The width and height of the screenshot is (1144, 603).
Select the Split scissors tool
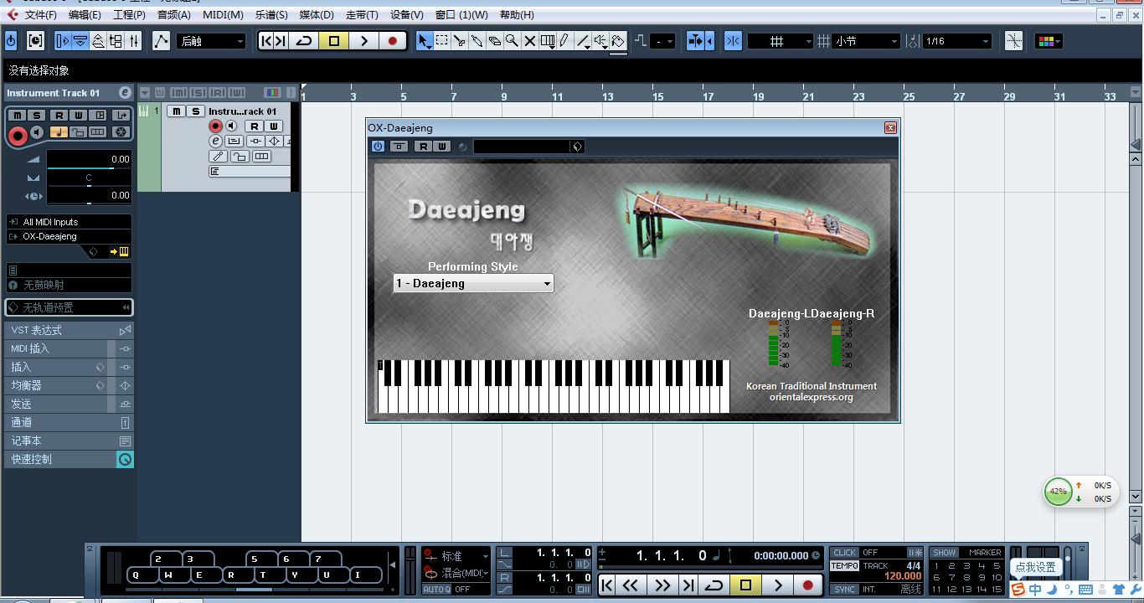click(460, 40)
